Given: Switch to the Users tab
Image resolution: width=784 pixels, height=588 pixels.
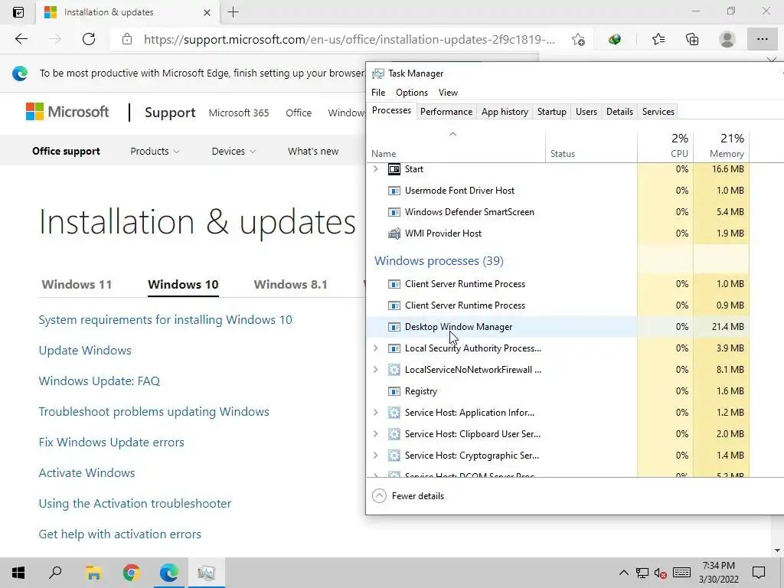Looking at the screenshot, I should pos(586,112).
